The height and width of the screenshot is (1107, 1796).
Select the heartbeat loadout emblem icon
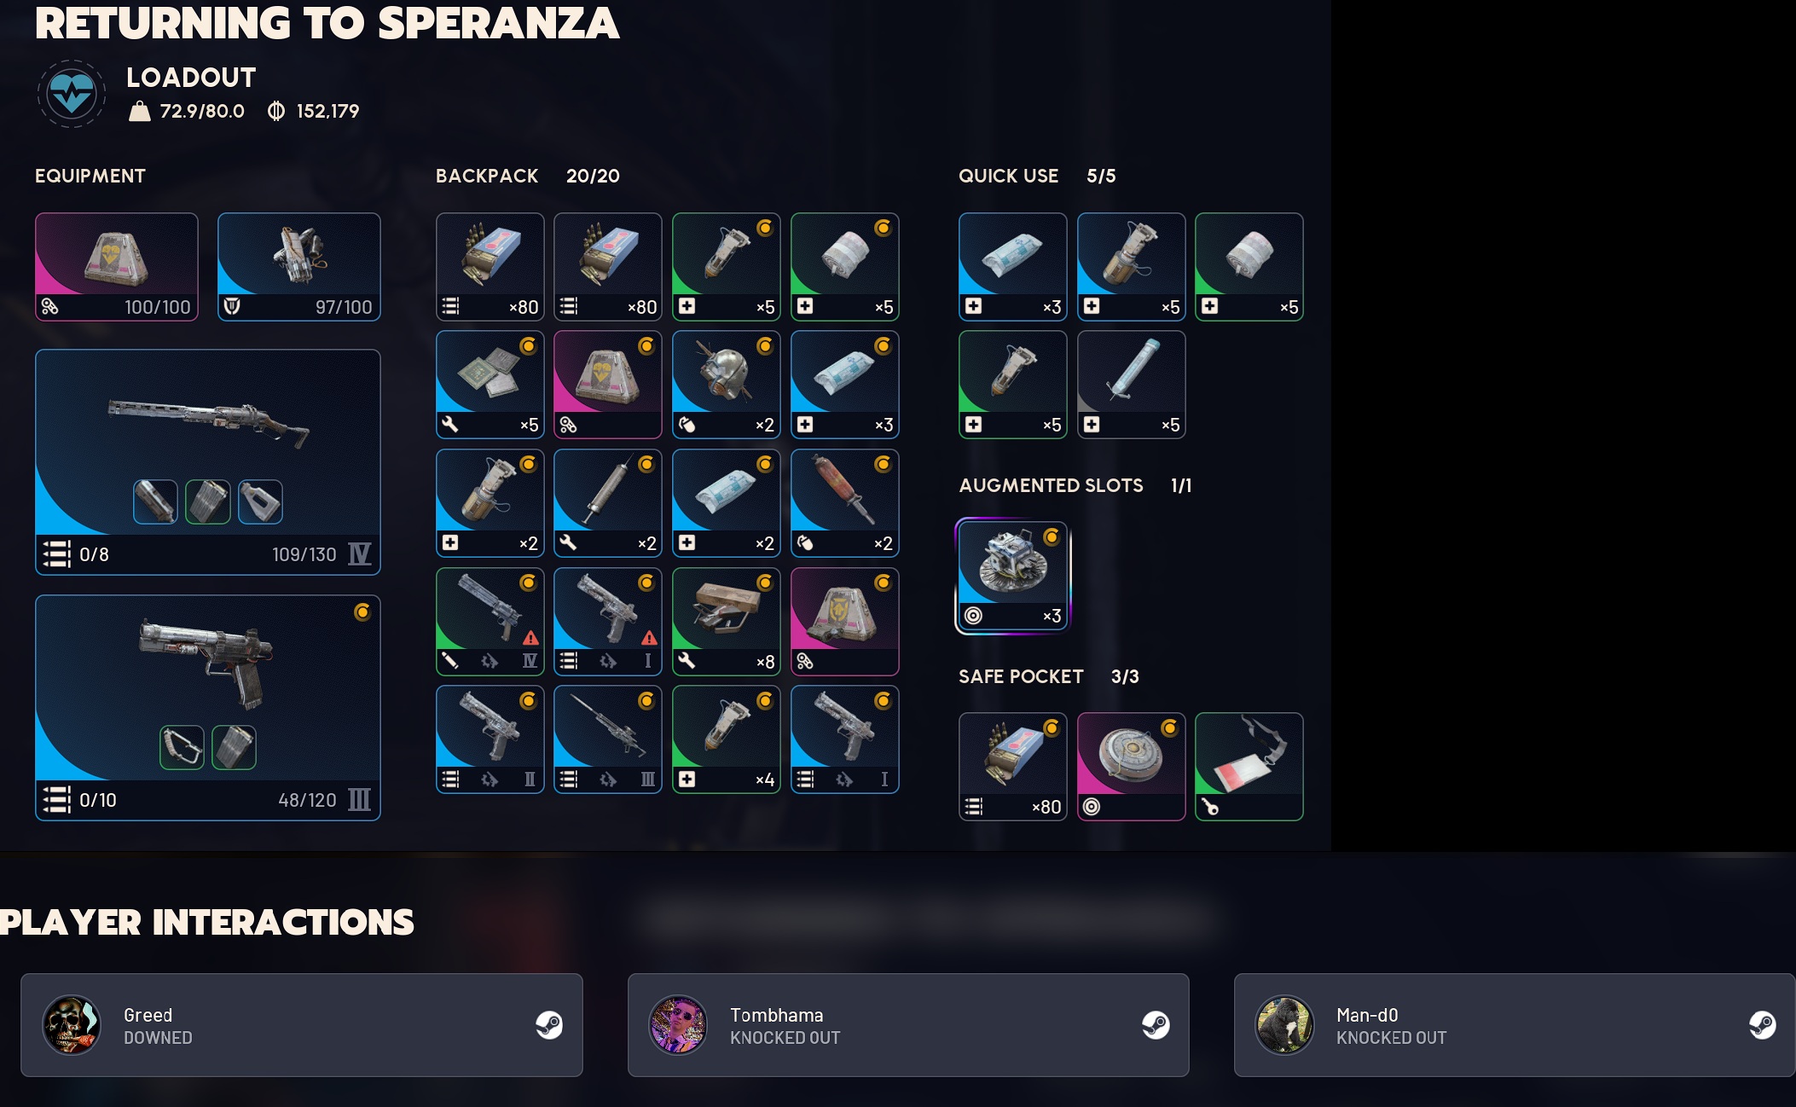pos(72,94)
